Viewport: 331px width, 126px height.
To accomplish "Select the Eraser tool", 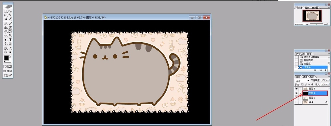I will (x=6, y=31).
